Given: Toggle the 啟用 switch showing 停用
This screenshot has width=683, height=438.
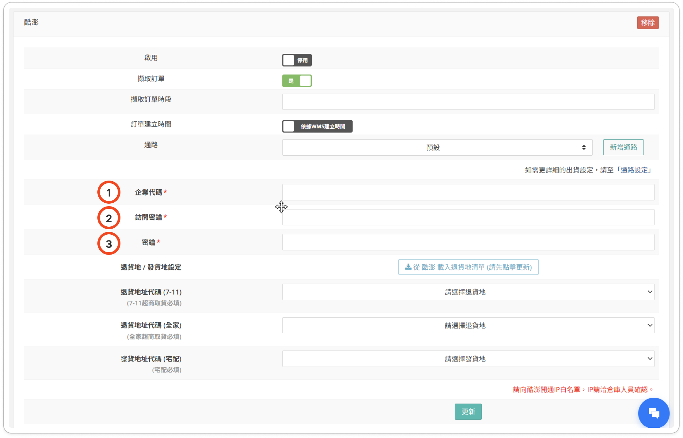Looking at the screenshot, I should tap(297, 60).
